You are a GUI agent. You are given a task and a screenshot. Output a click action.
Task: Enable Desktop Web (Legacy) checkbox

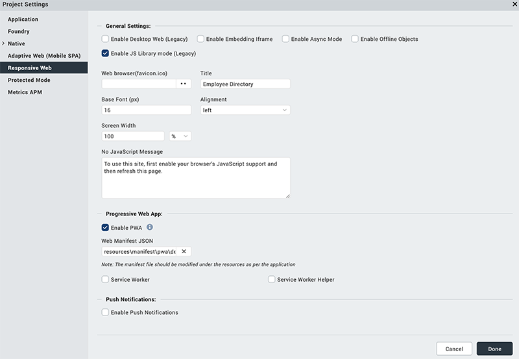106,39
